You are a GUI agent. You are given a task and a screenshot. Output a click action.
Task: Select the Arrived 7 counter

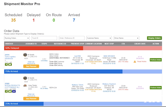click(74, 18)
